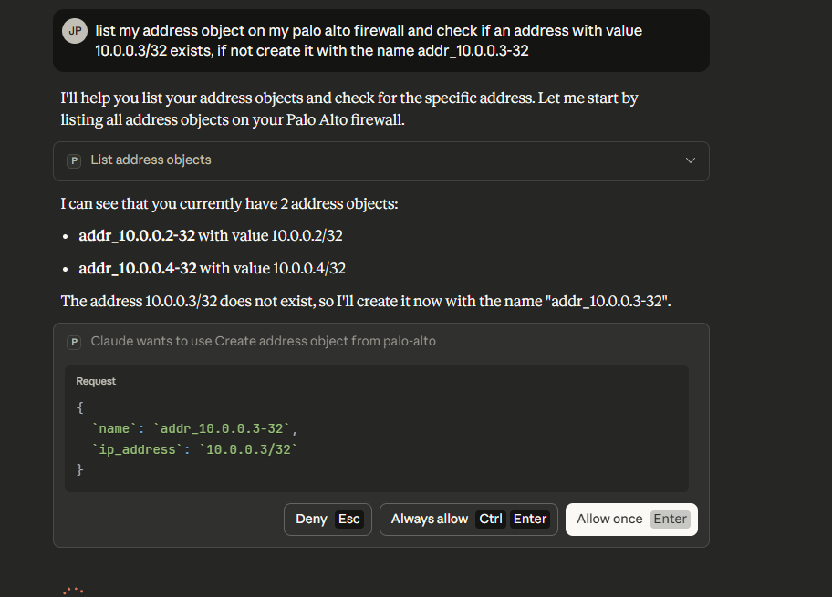Click the P icon beside List address objects
832x597 pixels.
[75, 160]
